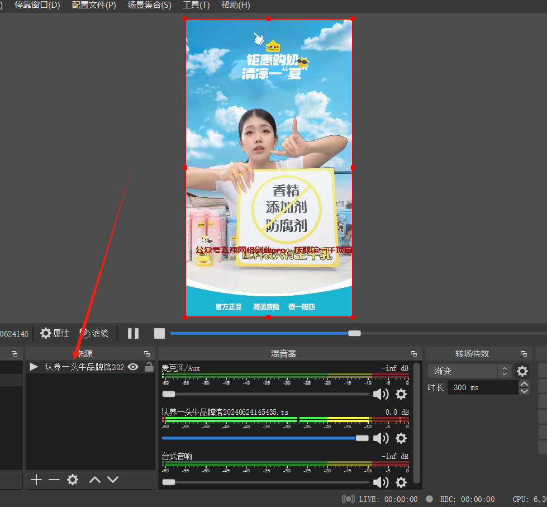The height and width of the screenshot is (507, 547).
Task: Pause the media with pause button
Action: coord(133,333)
